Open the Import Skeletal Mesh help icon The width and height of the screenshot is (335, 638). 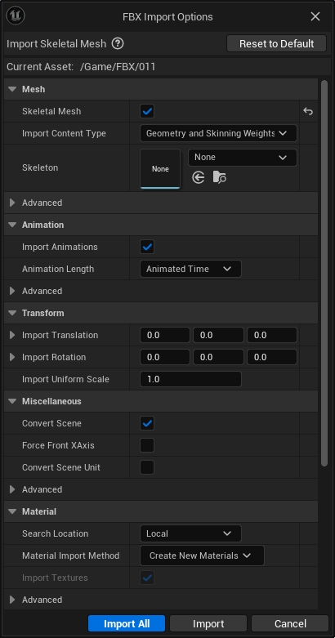[118, 43]
